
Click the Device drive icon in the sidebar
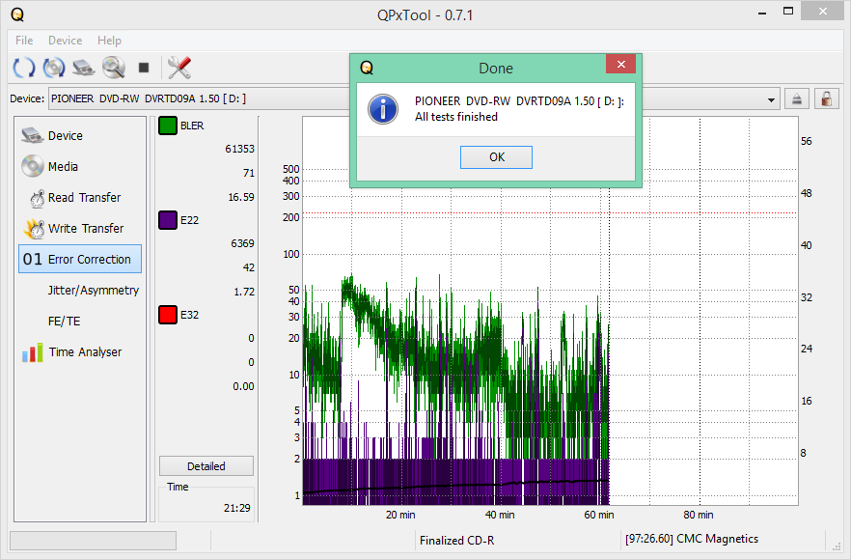(32, 135)
